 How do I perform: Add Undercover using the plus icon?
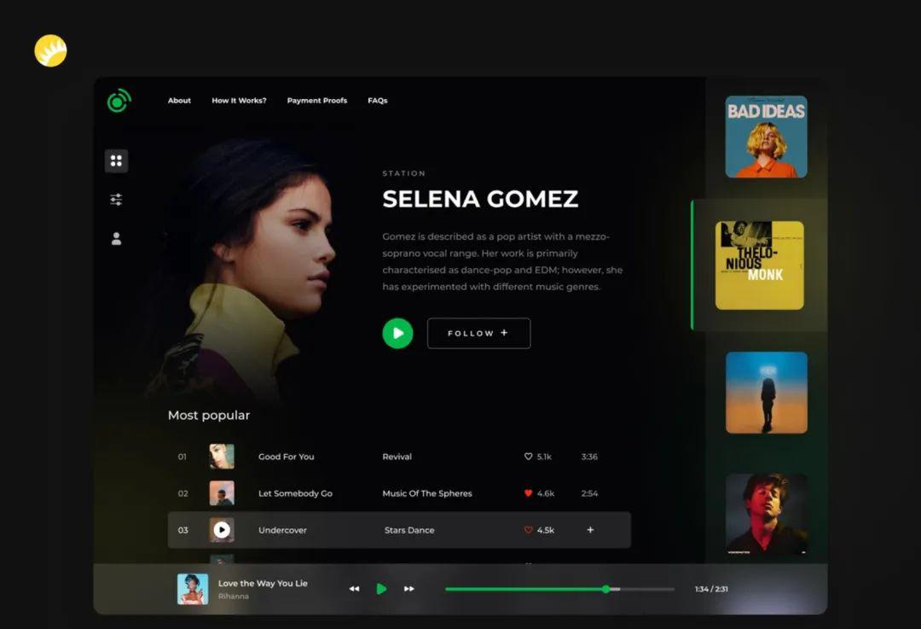click(x=590, y=530)
